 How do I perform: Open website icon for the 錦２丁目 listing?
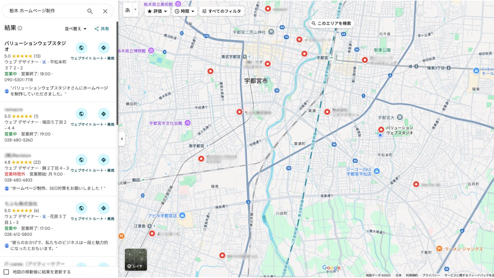[x=81, y=160]
